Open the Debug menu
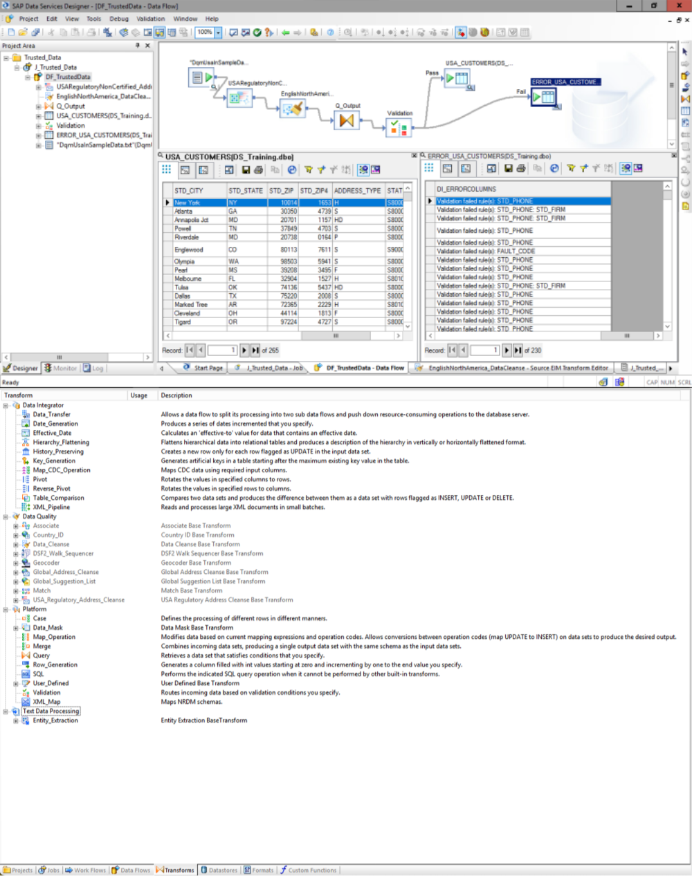The height and width of the screenshot is (876, 692). click(x=119, y=19)
